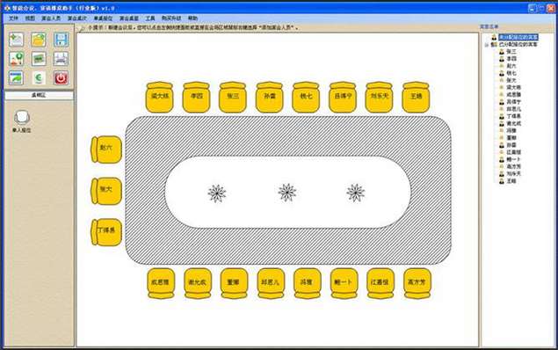Select the highlighted unassigned guests tree node
558x350 pixels.
[518, 37]
